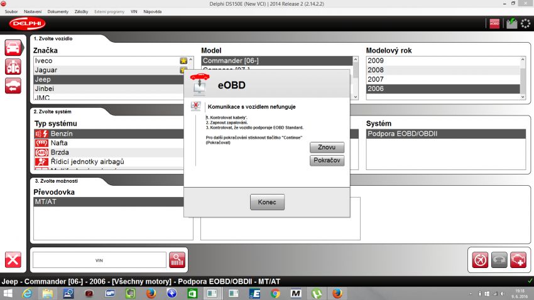Open the VIN menu
The width and height of the screenshot is (534, 300).
click(x=134, y=11)
